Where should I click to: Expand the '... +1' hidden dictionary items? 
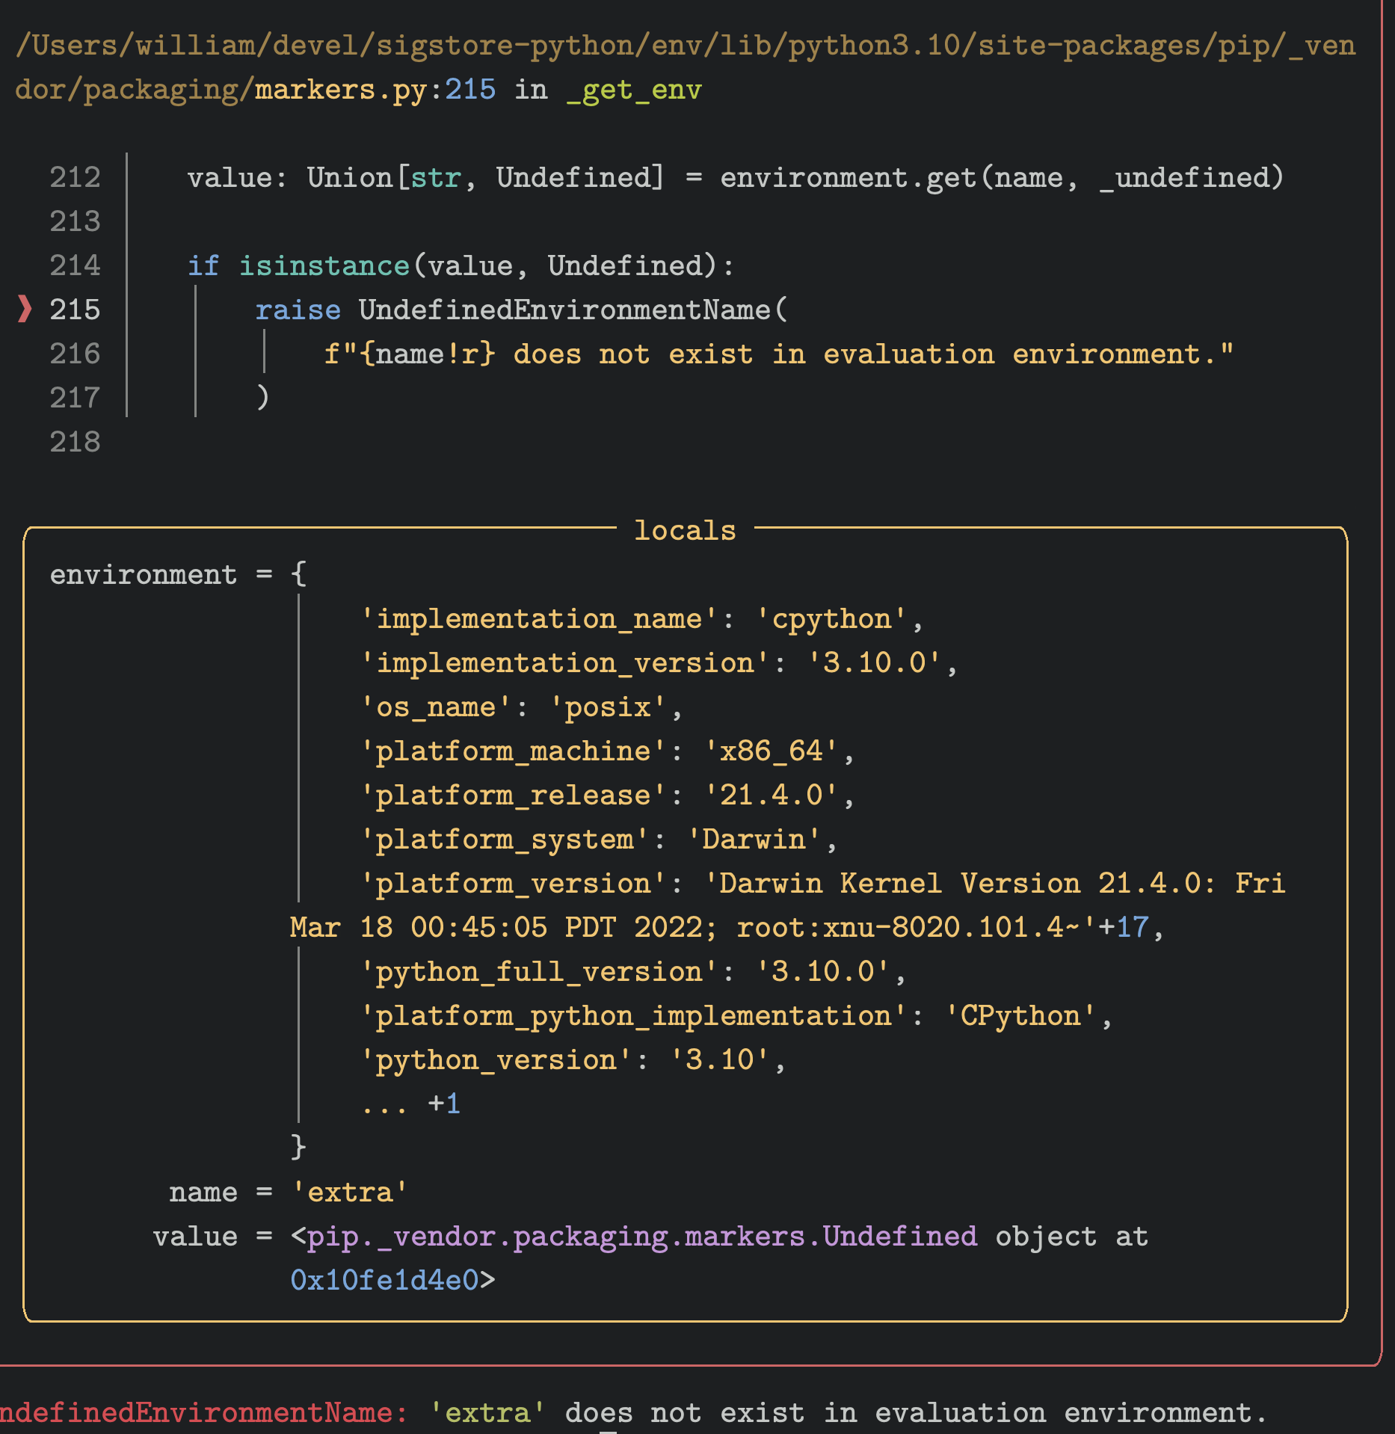tap(410, 1104)
